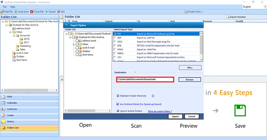Screen dimensions: 267x140
Task: Open the What are system folders link
Action: (160, 111)
